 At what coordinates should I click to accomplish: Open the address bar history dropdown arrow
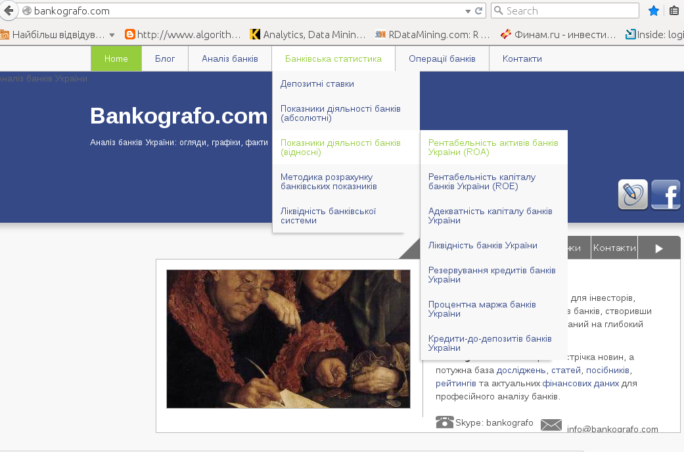(x=468, y=11)
